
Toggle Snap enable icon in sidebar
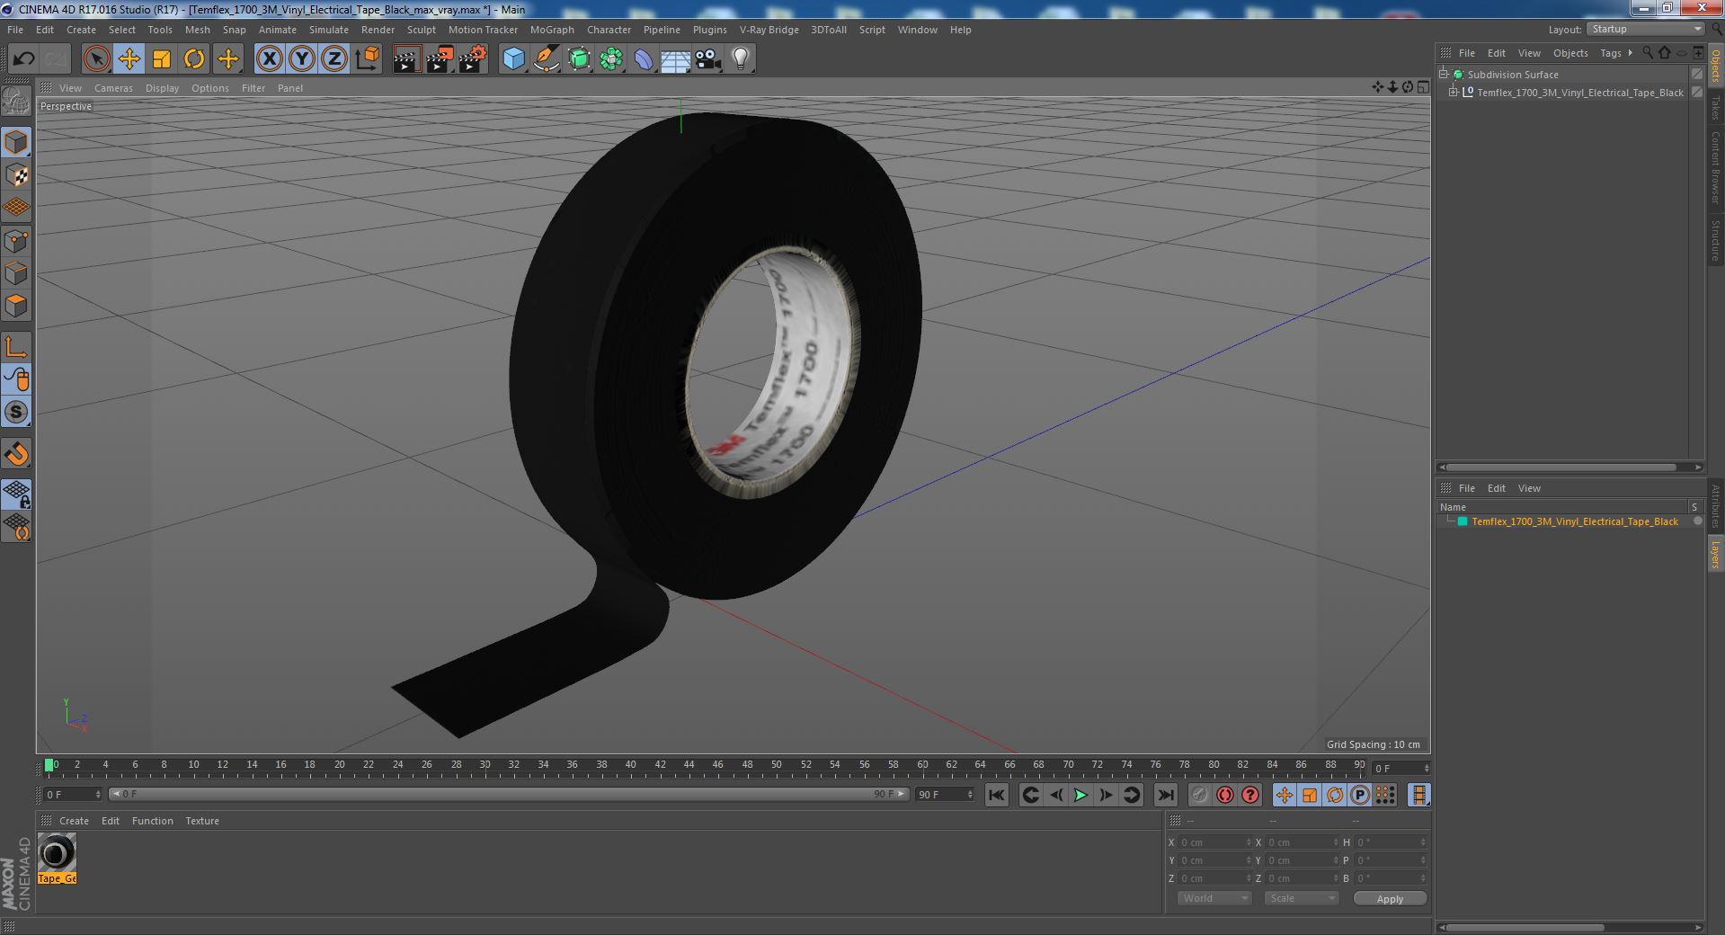[16, 412]
